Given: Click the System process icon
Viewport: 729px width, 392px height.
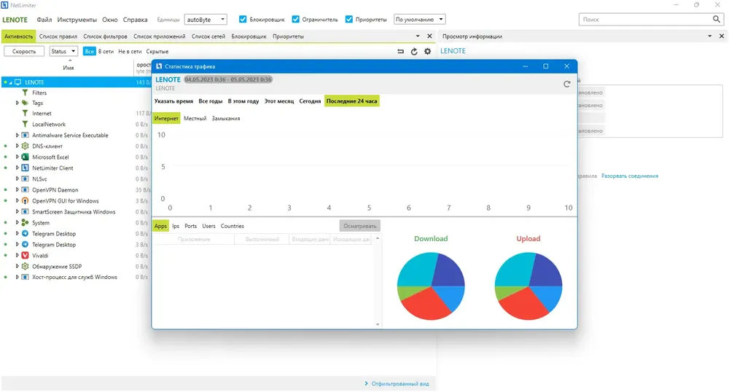Looking at the screenshot, I should pos(25,222).
